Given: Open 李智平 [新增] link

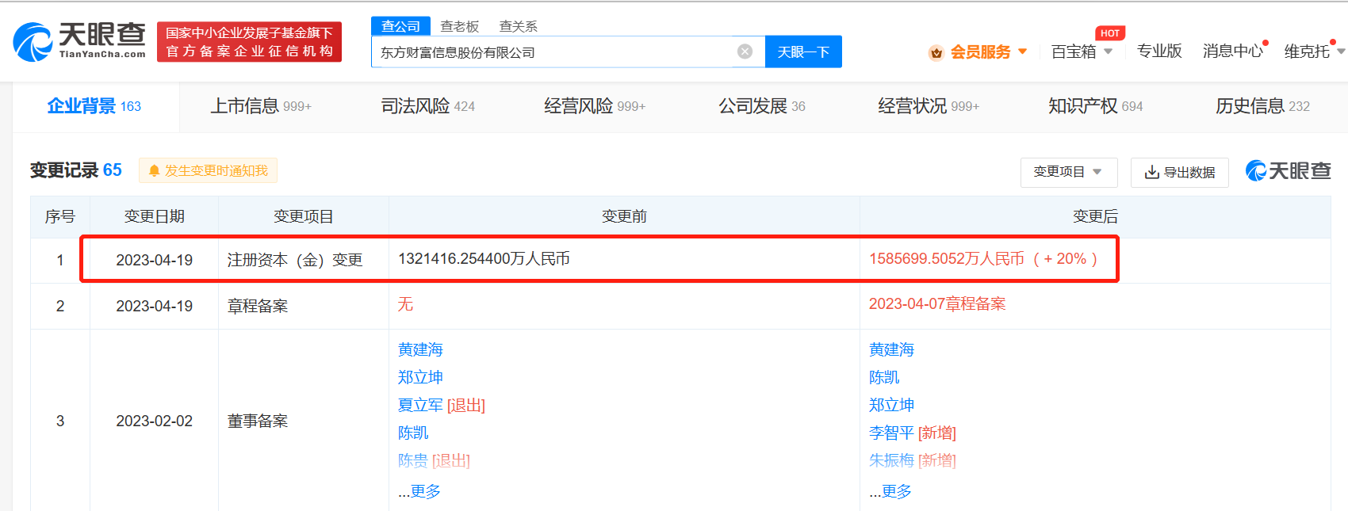Looking at the screenshot, I should 913,433.
